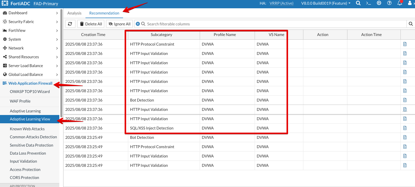Open the V8.0.0 Build0019 version dropdown

[326, 3]
